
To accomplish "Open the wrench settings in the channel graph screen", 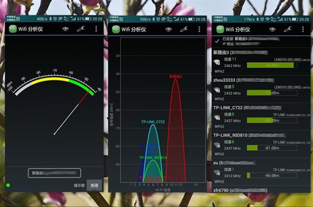I will point(184,29).
